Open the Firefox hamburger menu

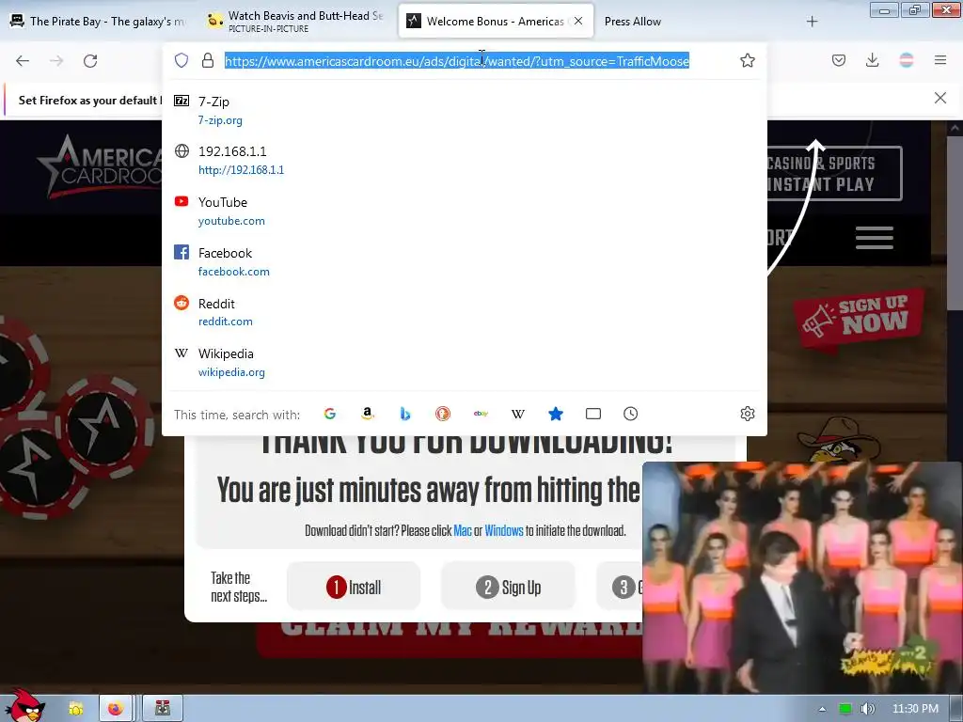coord(940,60)
